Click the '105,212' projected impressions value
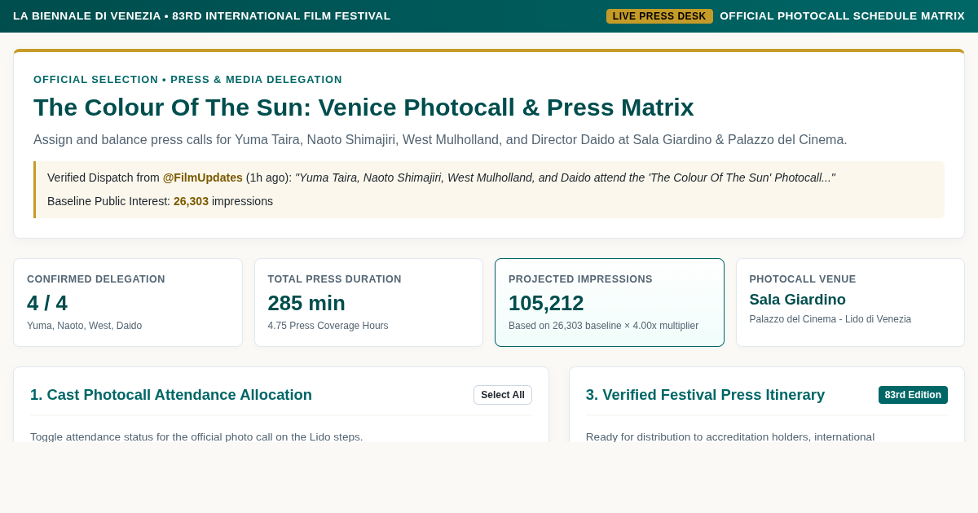The width and height of the screenshot is (978, 513). [x=546, y=303]
